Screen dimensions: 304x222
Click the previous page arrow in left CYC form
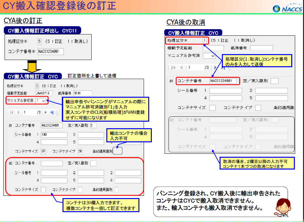coord(18,112)
